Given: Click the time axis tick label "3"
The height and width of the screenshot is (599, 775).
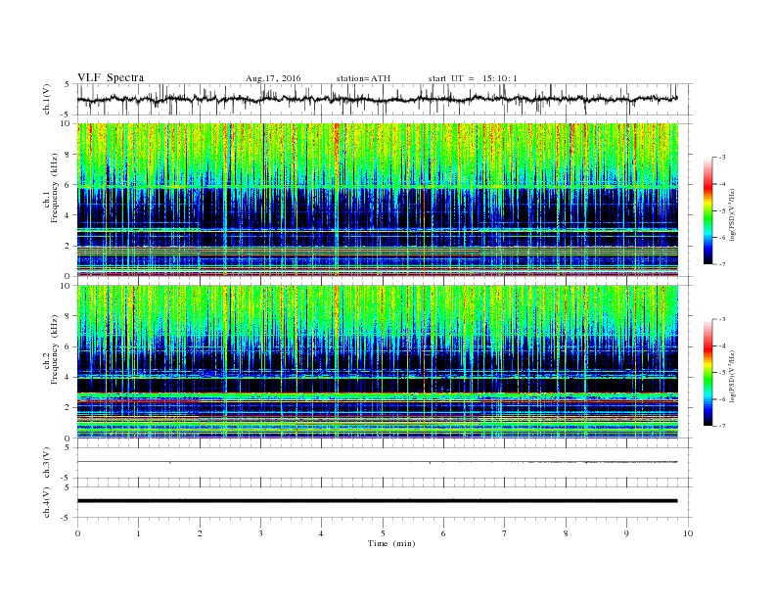Looking at the screenshot, I should click(261, 533).
